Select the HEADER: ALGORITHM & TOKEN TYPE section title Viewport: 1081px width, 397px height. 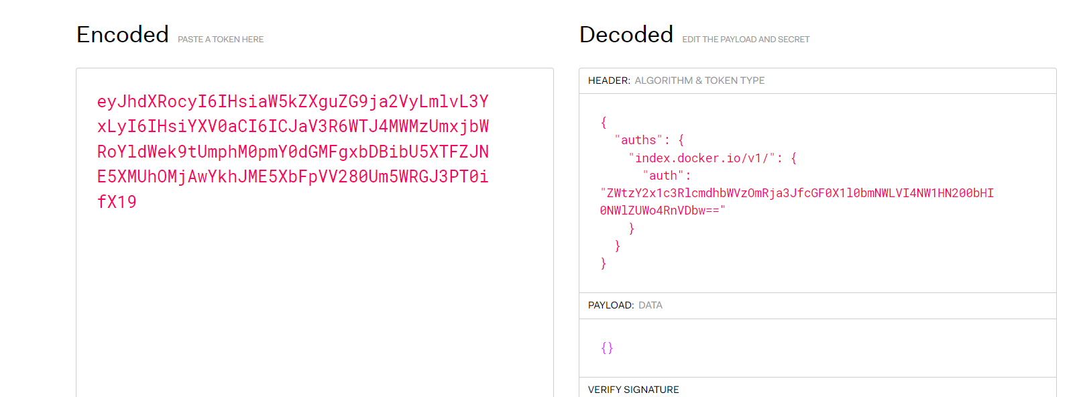[676, 80]
